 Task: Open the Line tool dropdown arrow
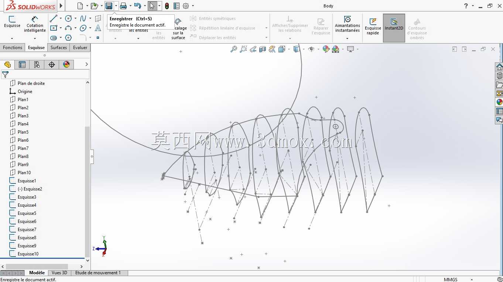[x=61, y=18]
